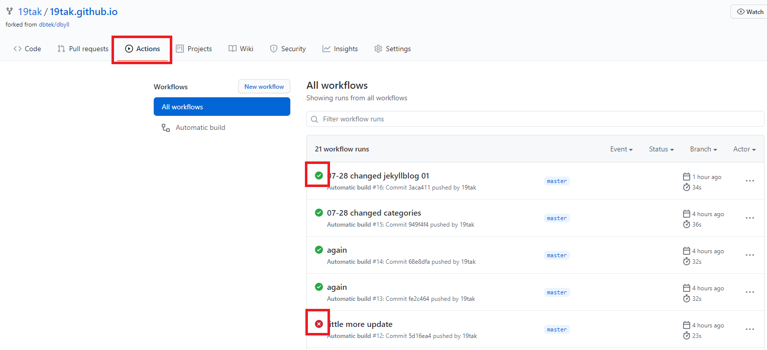767x350 pixels.
Task: Click the calendar icon beside '1 hour ago'
Action: 687,177
